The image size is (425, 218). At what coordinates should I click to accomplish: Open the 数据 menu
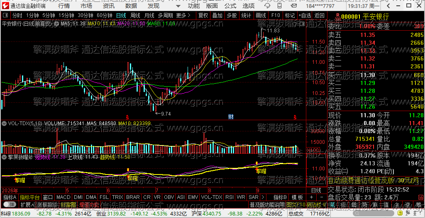tap(131, 6)
